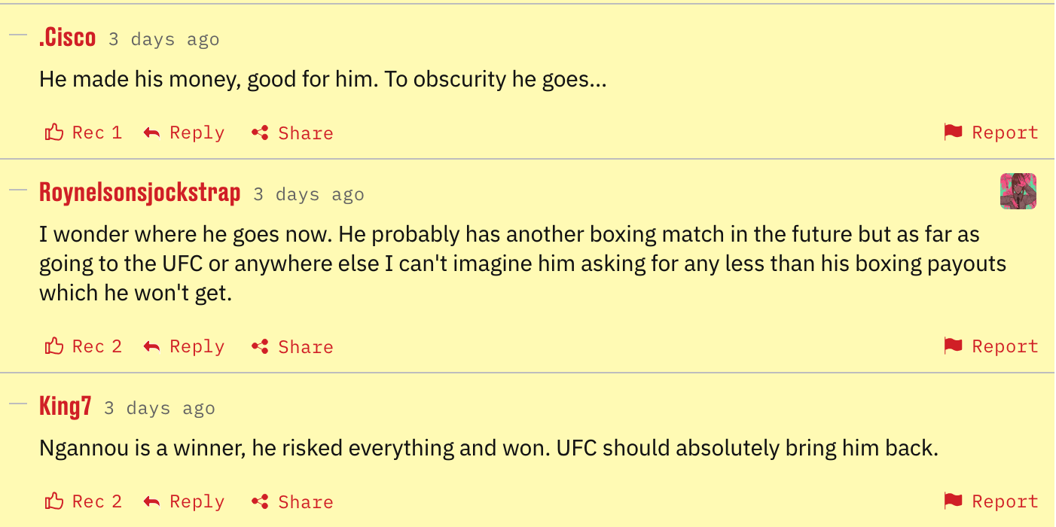The height and width of the screenshot is (527, 1056).
Task: Click "3 days ago" timestamp on King7's comment
Action: click(x=160, y=409)
